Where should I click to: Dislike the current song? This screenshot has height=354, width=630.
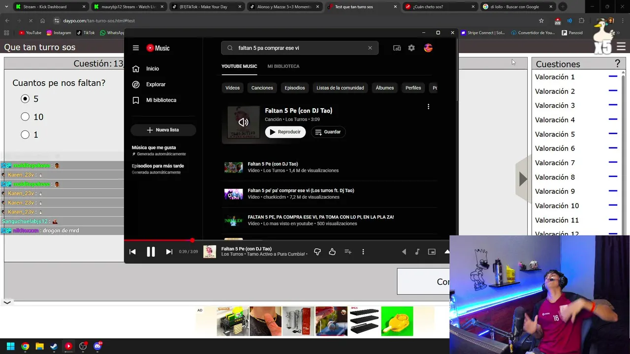tap(317, 252)
